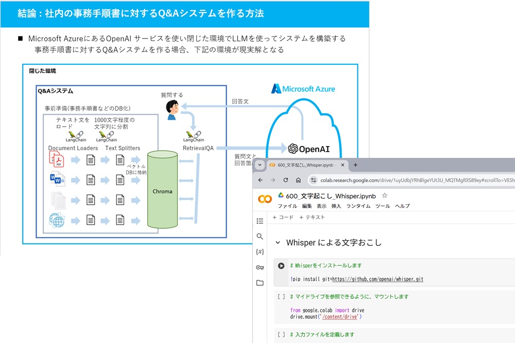Click the LangChain icon above Document Loaders
The height and width of the screenshot is (343, 515).
click(x=76, y=136)
